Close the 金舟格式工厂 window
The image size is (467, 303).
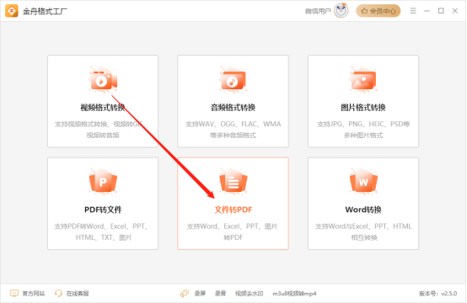click(x=455, y=11)
